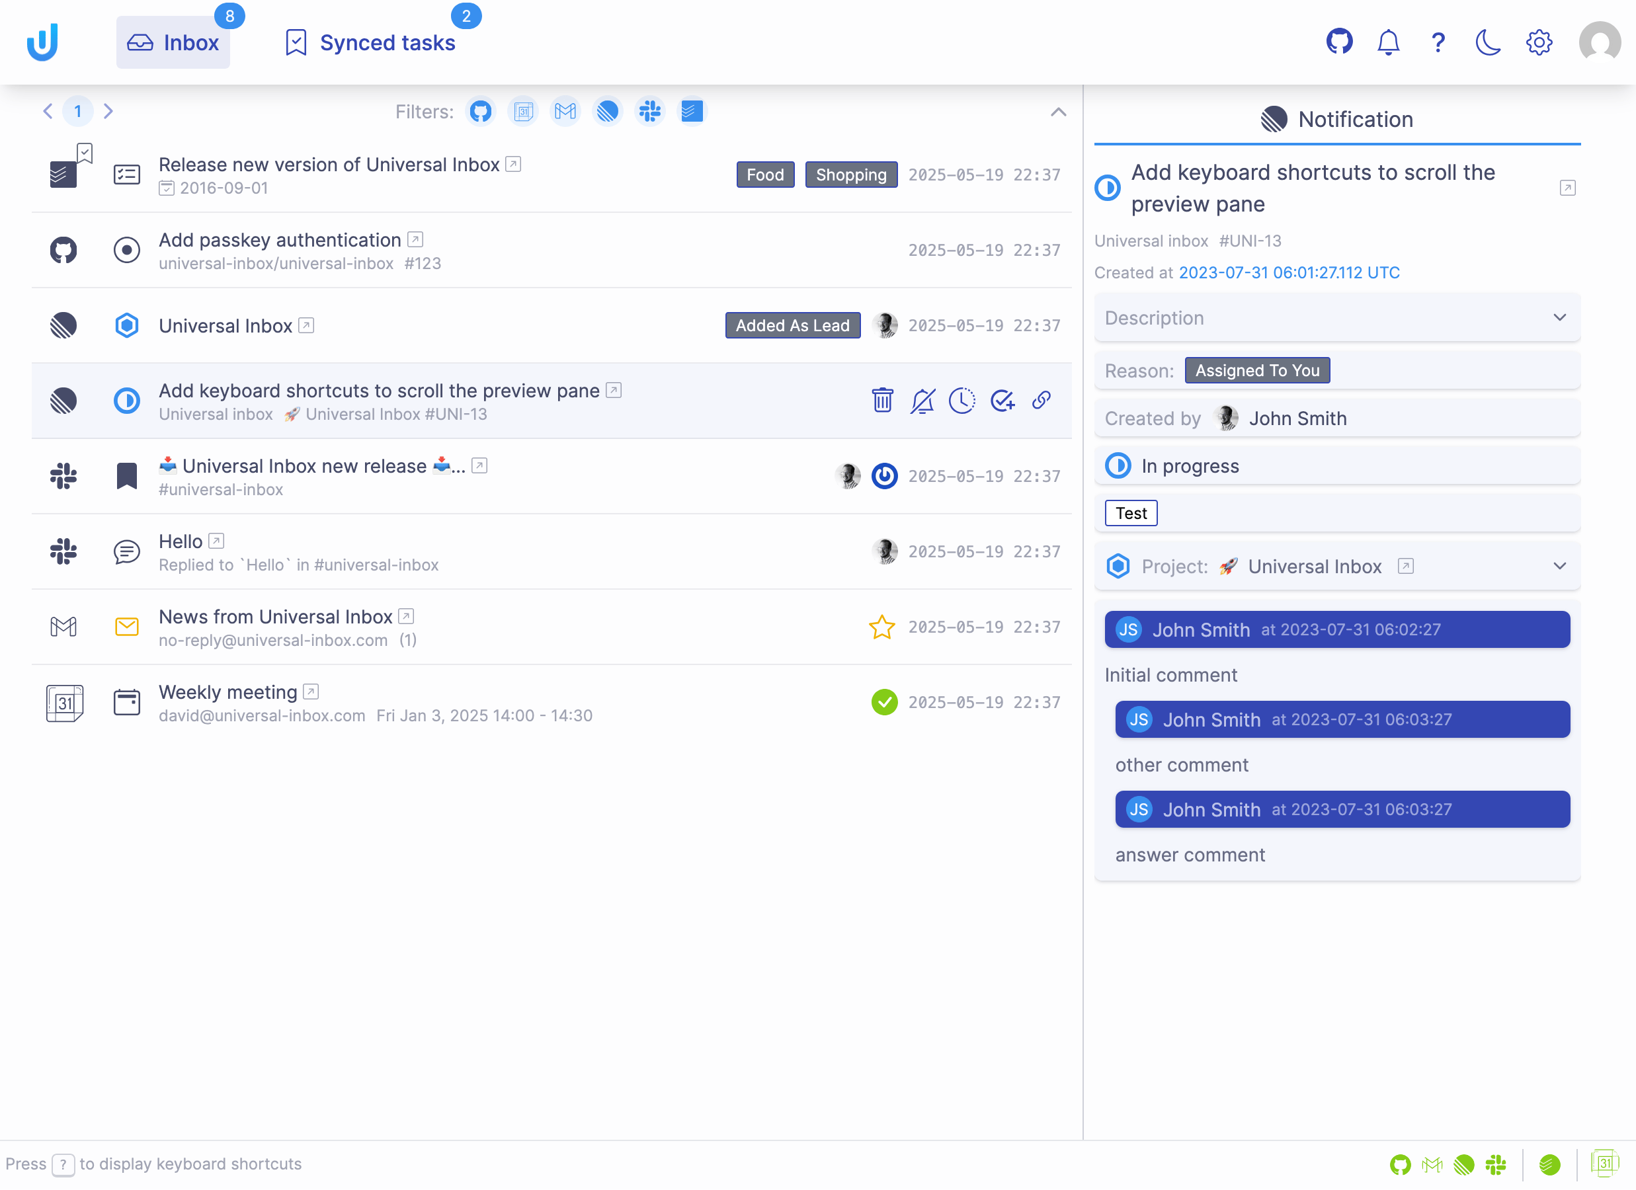Open the Created at timestamp link

1288,272
